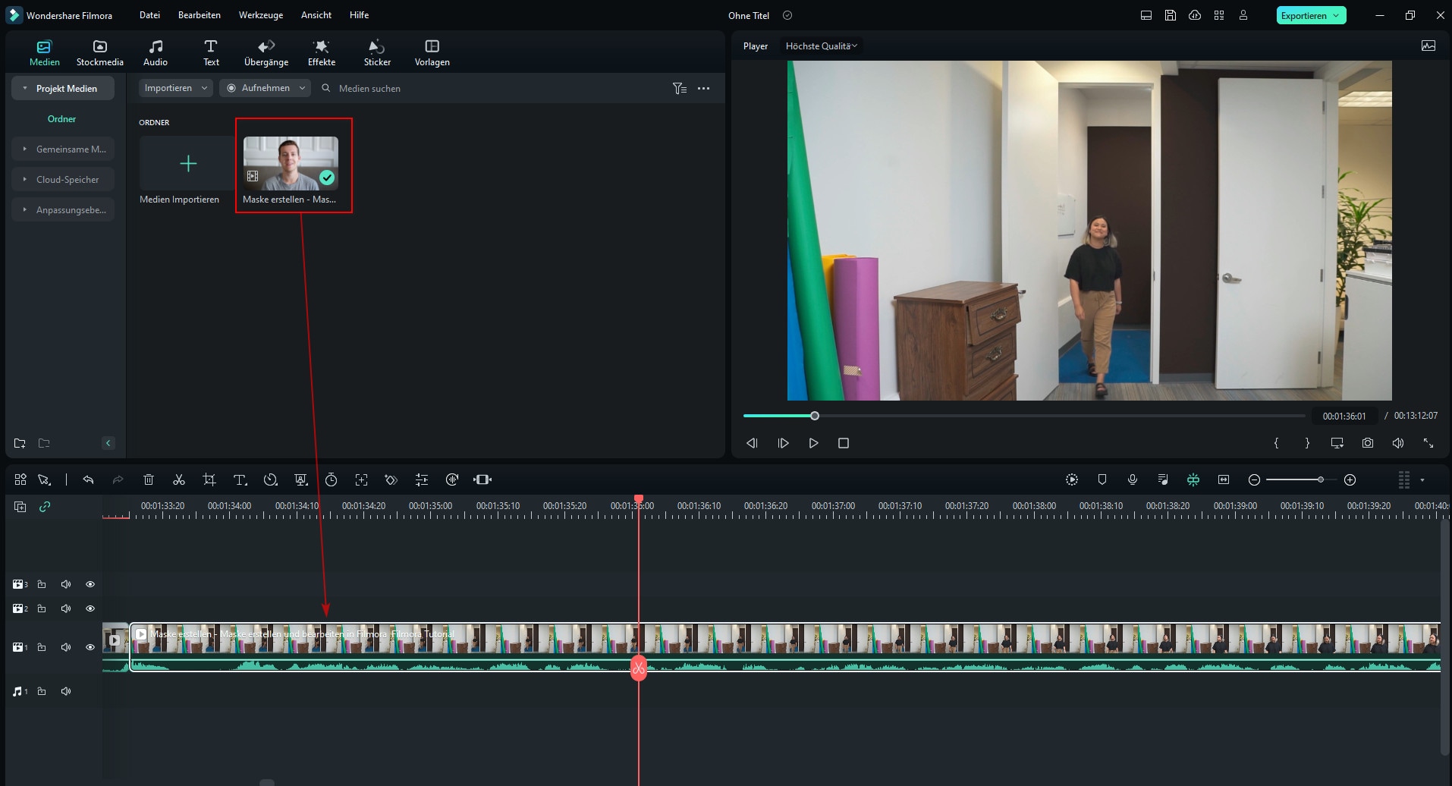Mute video track 1 audio
Screen dimensions: 1452x786
(x=66, y=647)
